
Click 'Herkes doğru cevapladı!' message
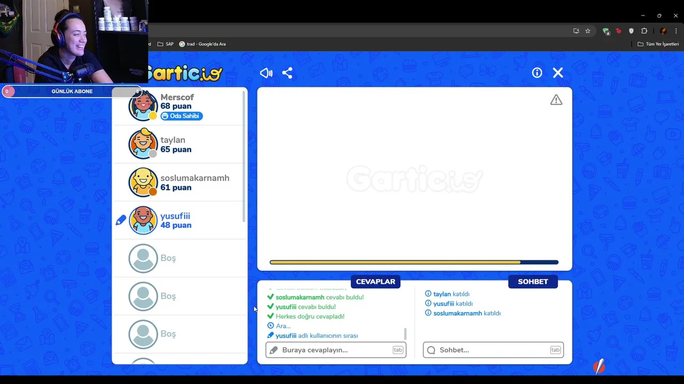click(x=310, y=316)
